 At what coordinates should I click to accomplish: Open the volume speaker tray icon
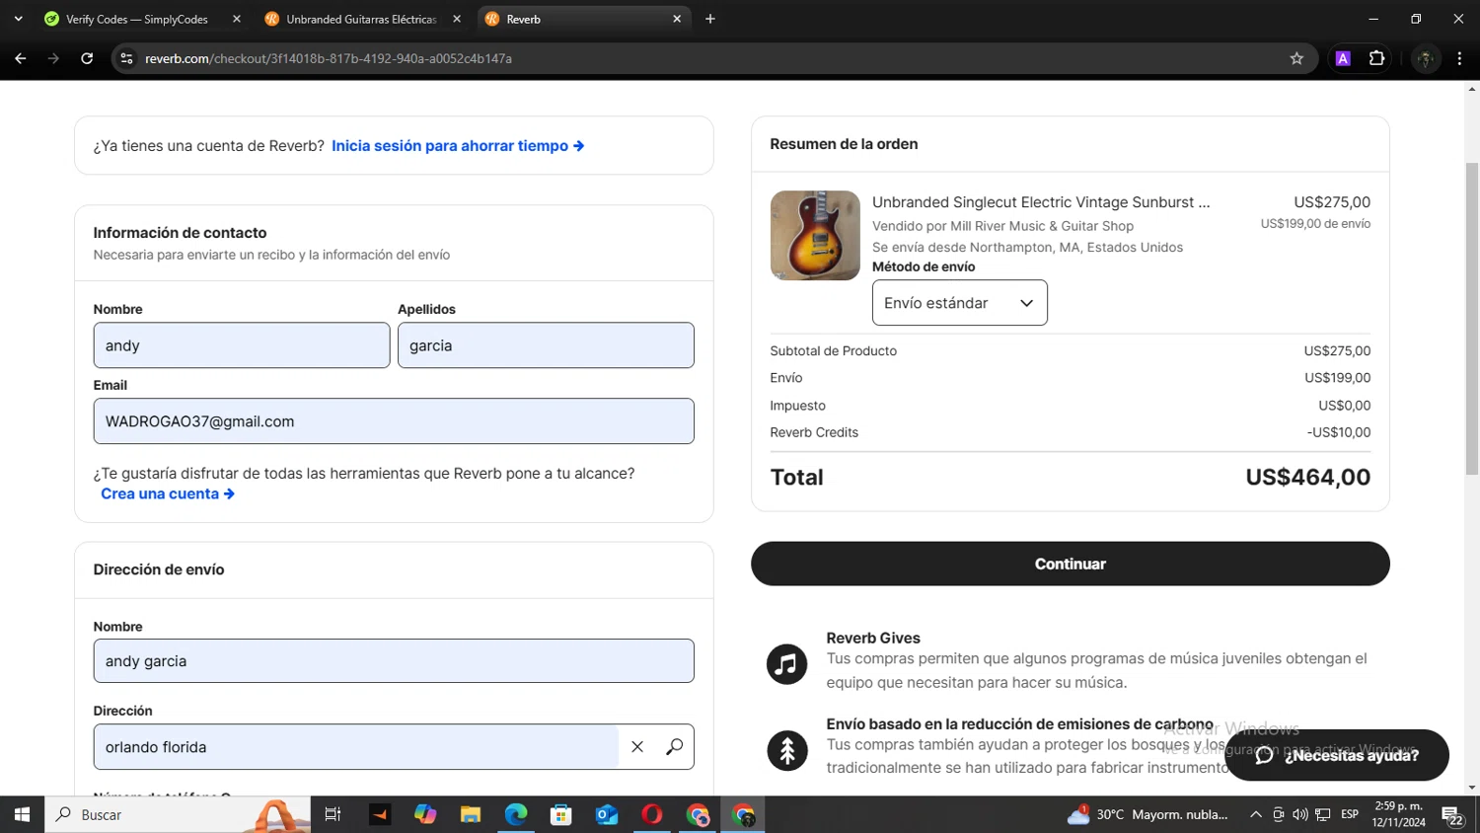pos(1299,814)
